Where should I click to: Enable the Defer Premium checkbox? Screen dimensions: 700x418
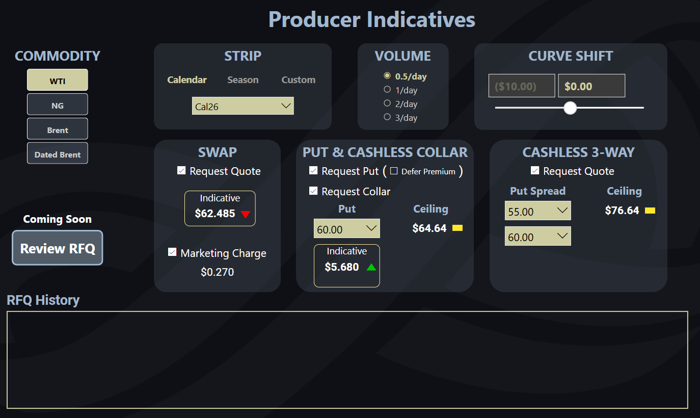(x=394, y=171)
